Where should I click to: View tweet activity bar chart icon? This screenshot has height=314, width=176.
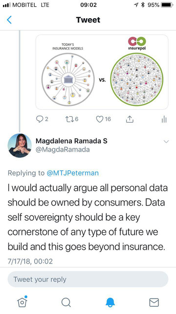(x=164, y=119)
